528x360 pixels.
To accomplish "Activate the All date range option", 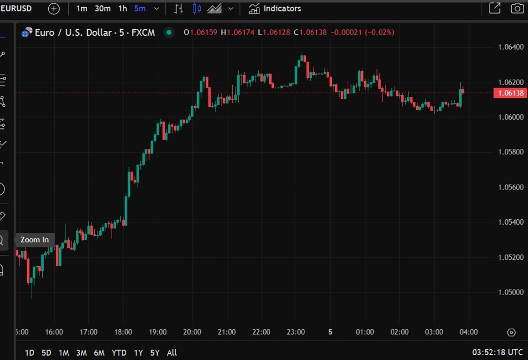I will [x=172, y=352].
